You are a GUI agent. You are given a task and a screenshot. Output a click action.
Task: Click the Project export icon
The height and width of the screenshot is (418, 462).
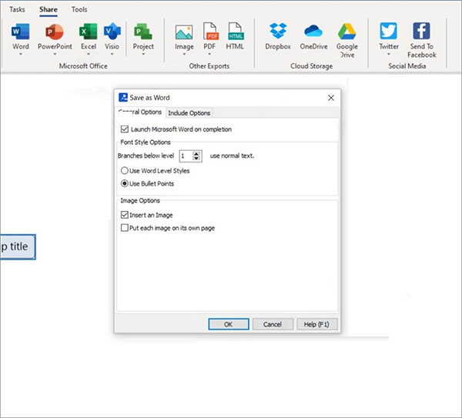(143, 32)
